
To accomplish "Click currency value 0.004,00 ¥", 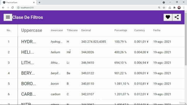I will pyautogui.click(x=141, y=52).
